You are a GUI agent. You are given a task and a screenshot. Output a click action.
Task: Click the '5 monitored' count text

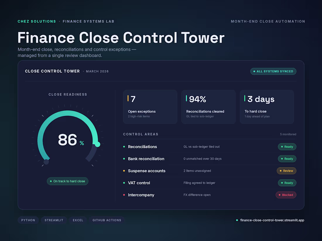[x=288, y=134]
